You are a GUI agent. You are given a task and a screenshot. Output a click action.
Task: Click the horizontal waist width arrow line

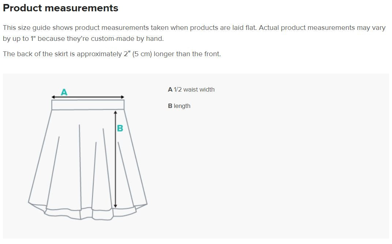pyautogui.click(x=88, y=97)
